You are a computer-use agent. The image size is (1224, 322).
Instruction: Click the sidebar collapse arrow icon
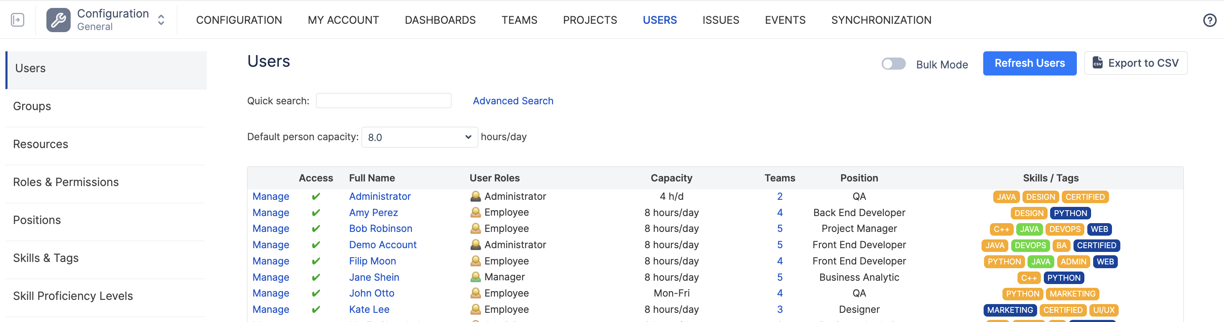click(18, 20)
